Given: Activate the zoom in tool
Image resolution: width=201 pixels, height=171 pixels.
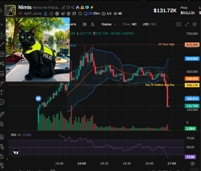Looking at the screenshot, I should pos(1,124).
